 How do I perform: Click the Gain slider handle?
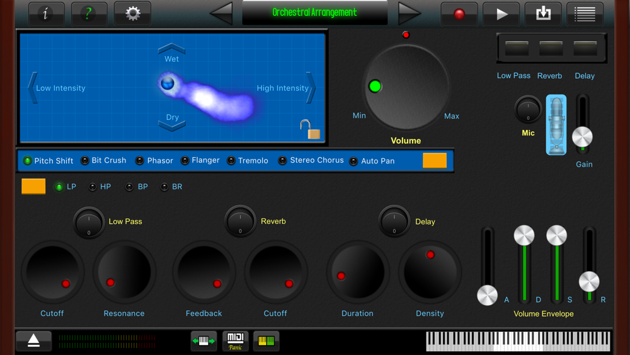pyautogui.click(x=582, y=137)
